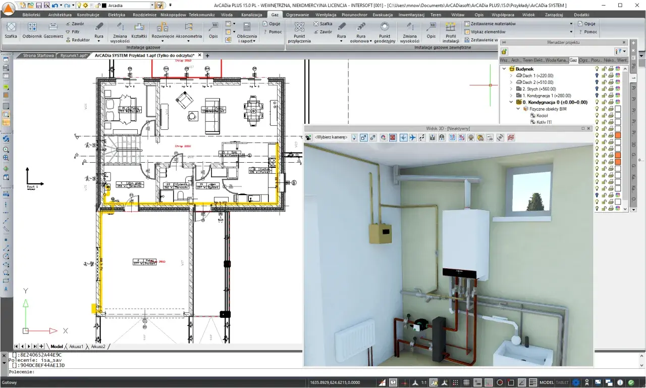Open the Wybierz kamerę camera dropdown
The height and width of the screenshot is (388, 646).
click(x=331, y=137)
